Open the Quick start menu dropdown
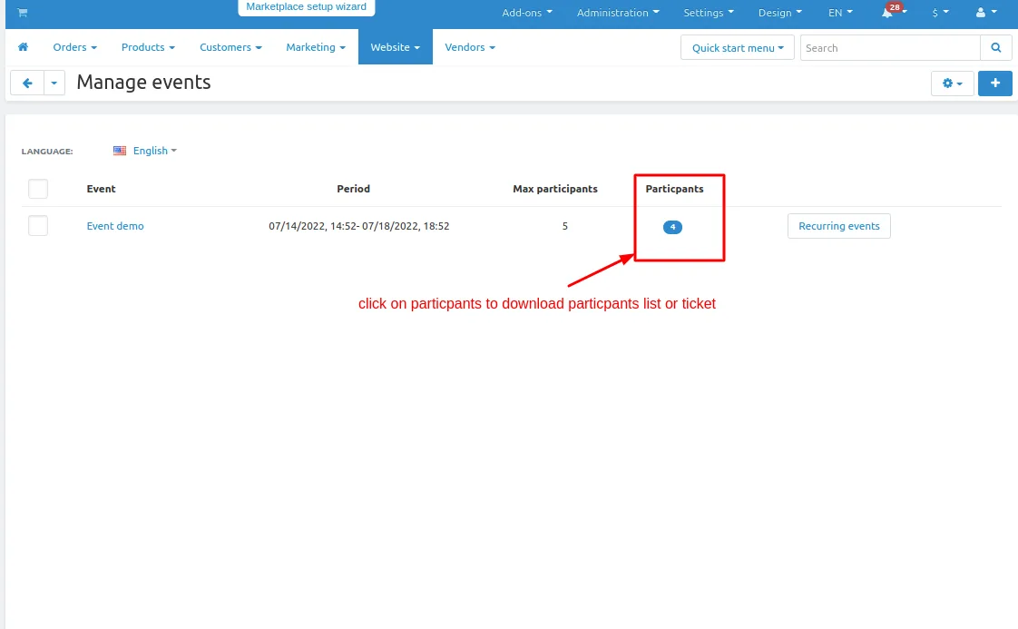Image resolution: width=1018 pixels, height=629 pixels. point(738,47)
